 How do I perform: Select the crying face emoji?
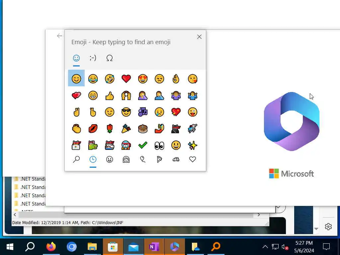click(x=159, y=112)
